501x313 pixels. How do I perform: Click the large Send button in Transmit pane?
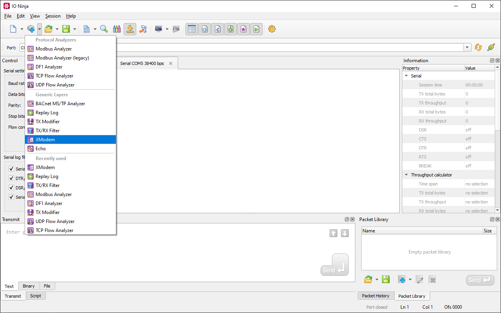(x=335, y=265)
